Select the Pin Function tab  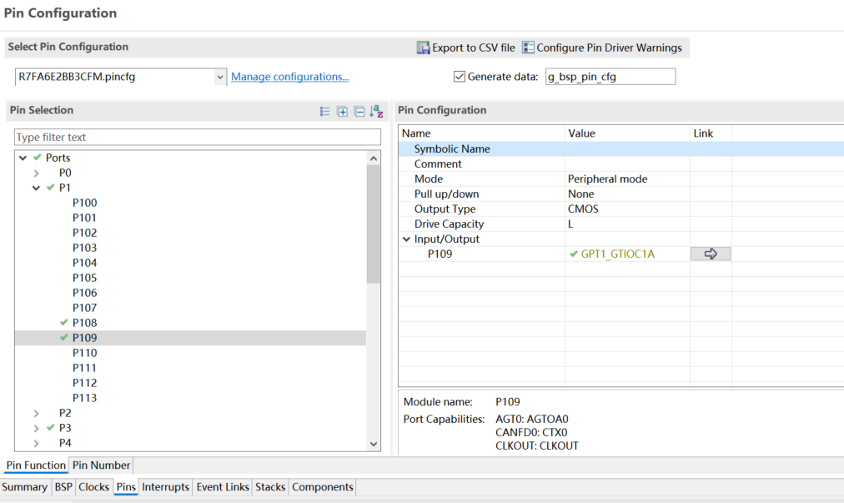[36, 465]
